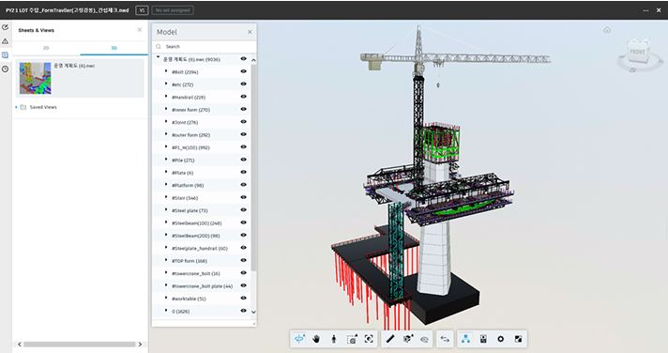Click the Home view icon near cube
This screenshot has width=668, height=353.
point(607,30)
